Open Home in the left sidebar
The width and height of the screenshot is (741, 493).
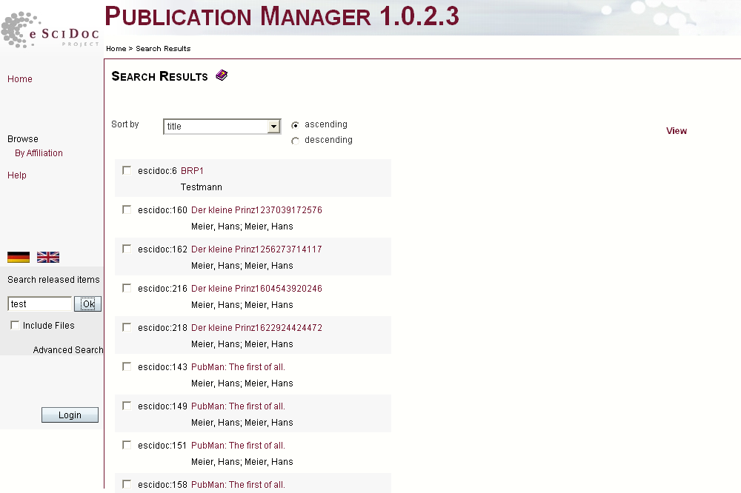(20, 79)
